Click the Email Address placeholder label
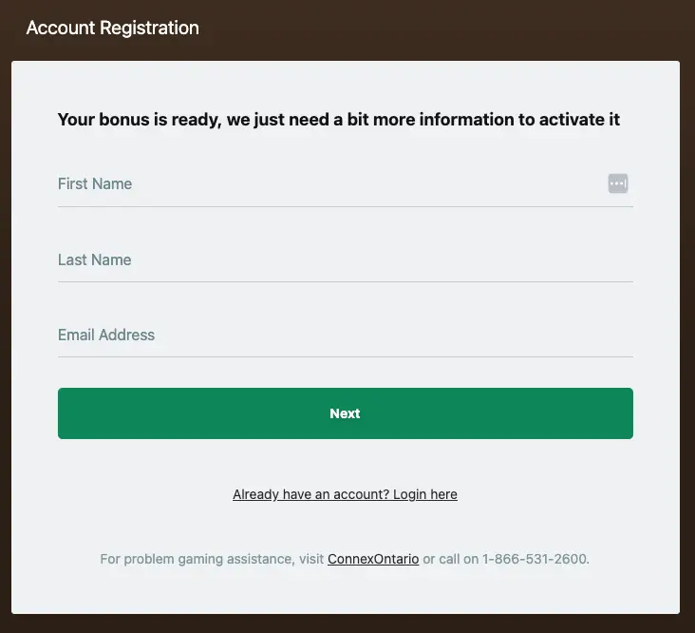This screenshot has height=633, width=695. coord(106,335)
